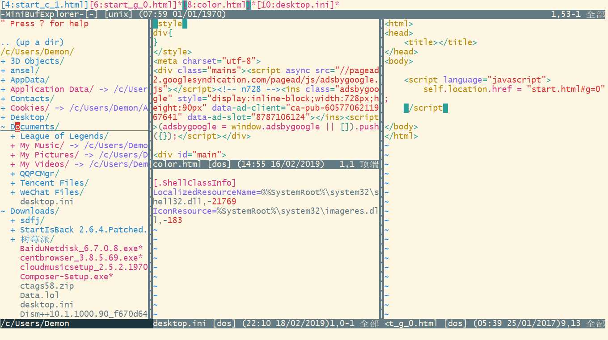Click the closing </style> tag line
The height and width of the screenshot is (340, 608).
point(173,52)
